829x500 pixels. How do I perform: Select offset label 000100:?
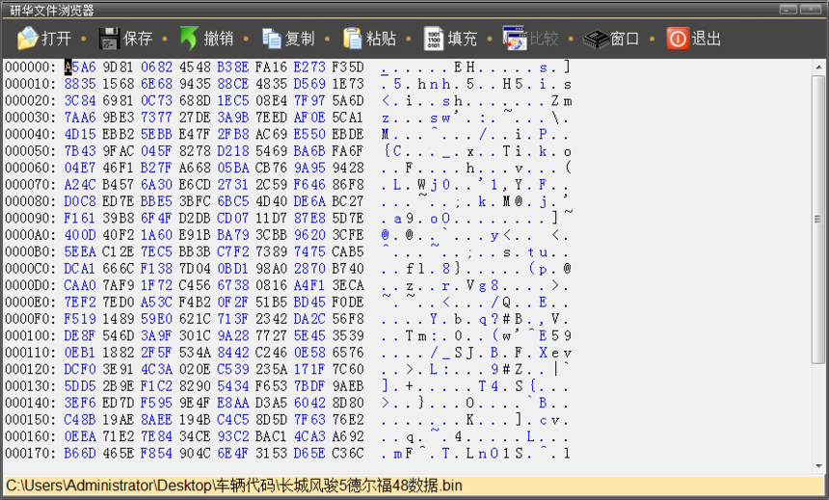(30, 335)
